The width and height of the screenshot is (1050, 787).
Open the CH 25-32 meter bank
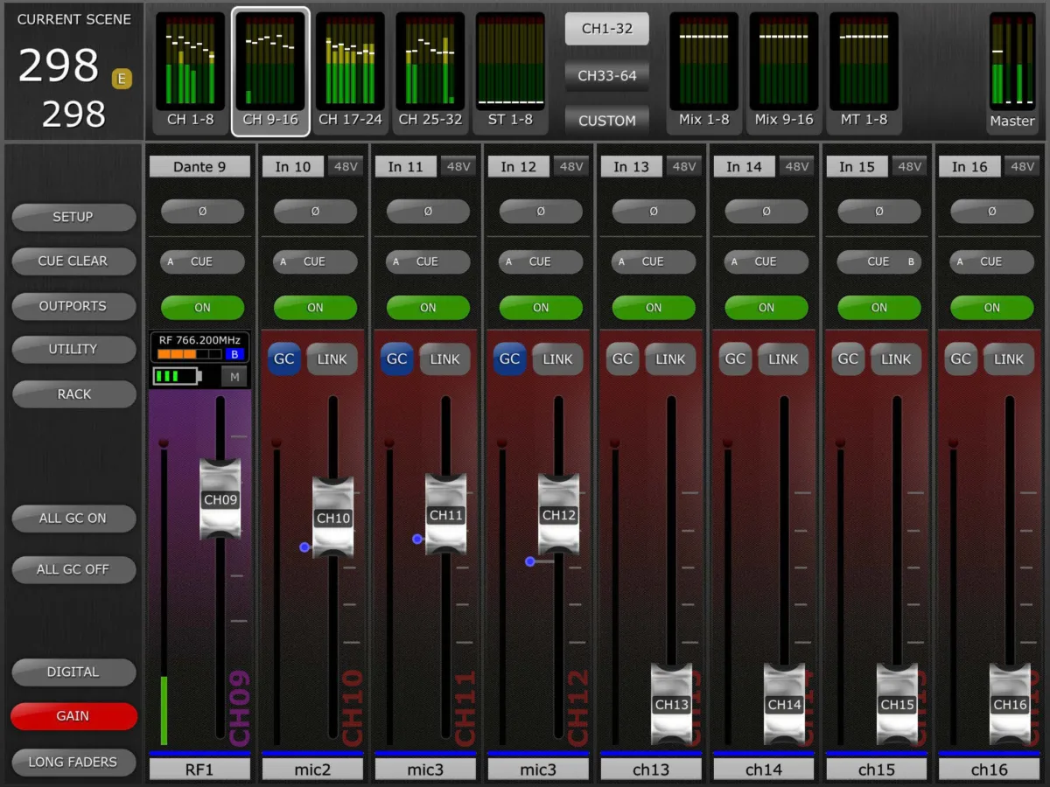tap(430, 73)
